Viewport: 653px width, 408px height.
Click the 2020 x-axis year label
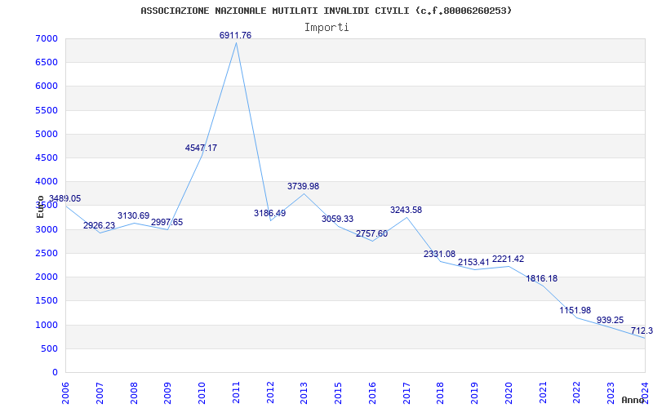[x=509, y=392]
